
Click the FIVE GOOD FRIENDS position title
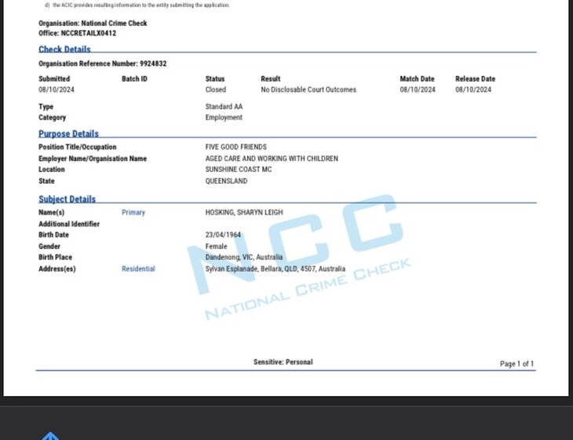(x=235, y=148)
